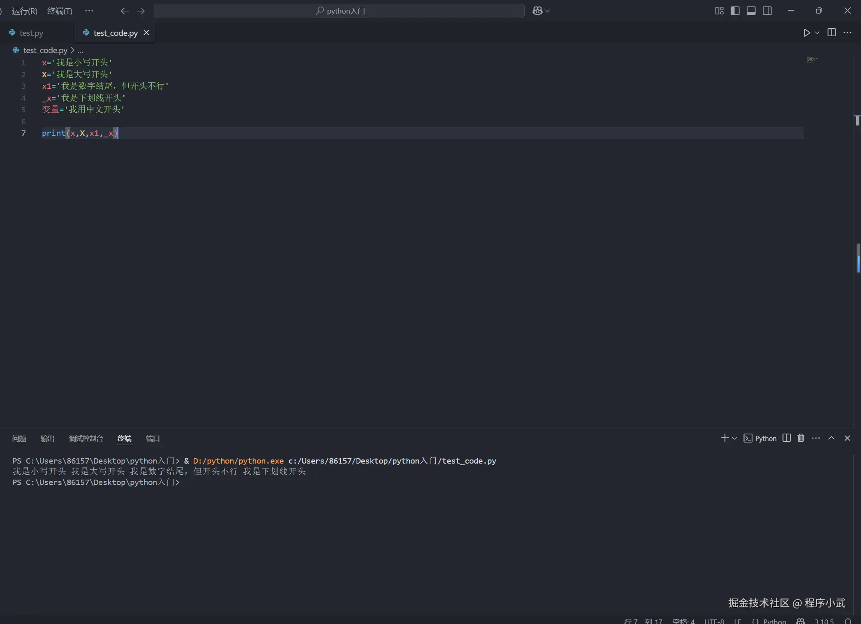Toggle primary side bar visibility
Image resolution: width=861 pixels, height=624 pixels.
click(x=735, y=11)
